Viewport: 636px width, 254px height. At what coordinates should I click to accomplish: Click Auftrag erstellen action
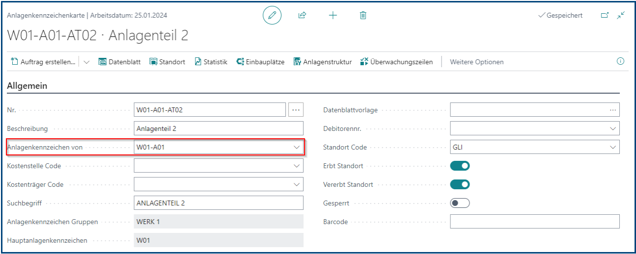coord(43,62)
